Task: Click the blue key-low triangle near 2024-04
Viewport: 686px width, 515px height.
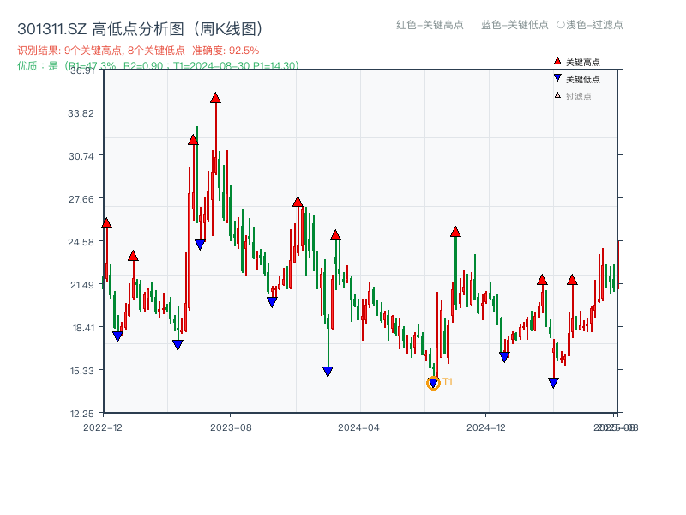Action: [x=328, y=371]
